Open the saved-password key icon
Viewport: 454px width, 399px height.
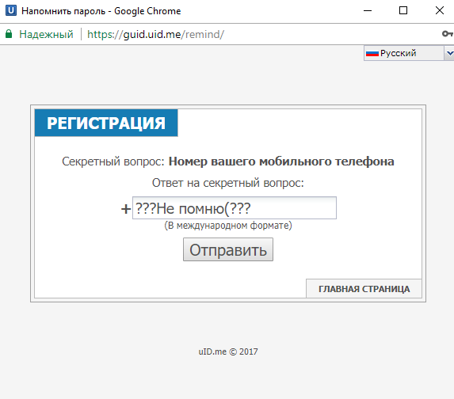coord(448,34)
